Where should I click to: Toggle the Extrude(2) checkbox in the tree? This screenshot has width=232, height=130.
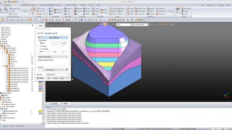pyautogui.click(x=7, y=84)
